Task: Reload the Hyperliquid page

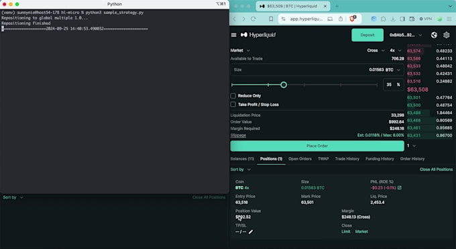Action: (x=253, y=19)
